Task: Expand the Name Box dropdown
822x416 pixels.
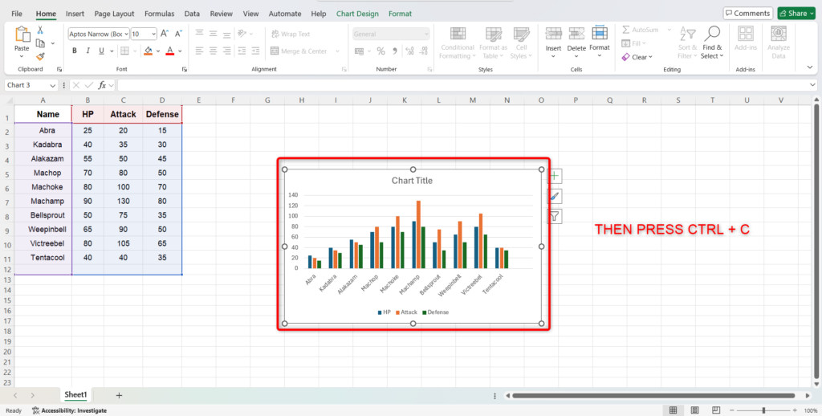Action: tap(53, 85)
